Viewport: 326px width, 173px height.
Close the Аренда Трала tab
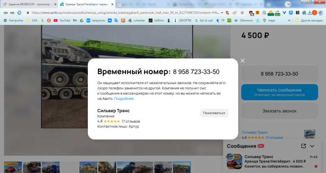(x=112, y=4)
